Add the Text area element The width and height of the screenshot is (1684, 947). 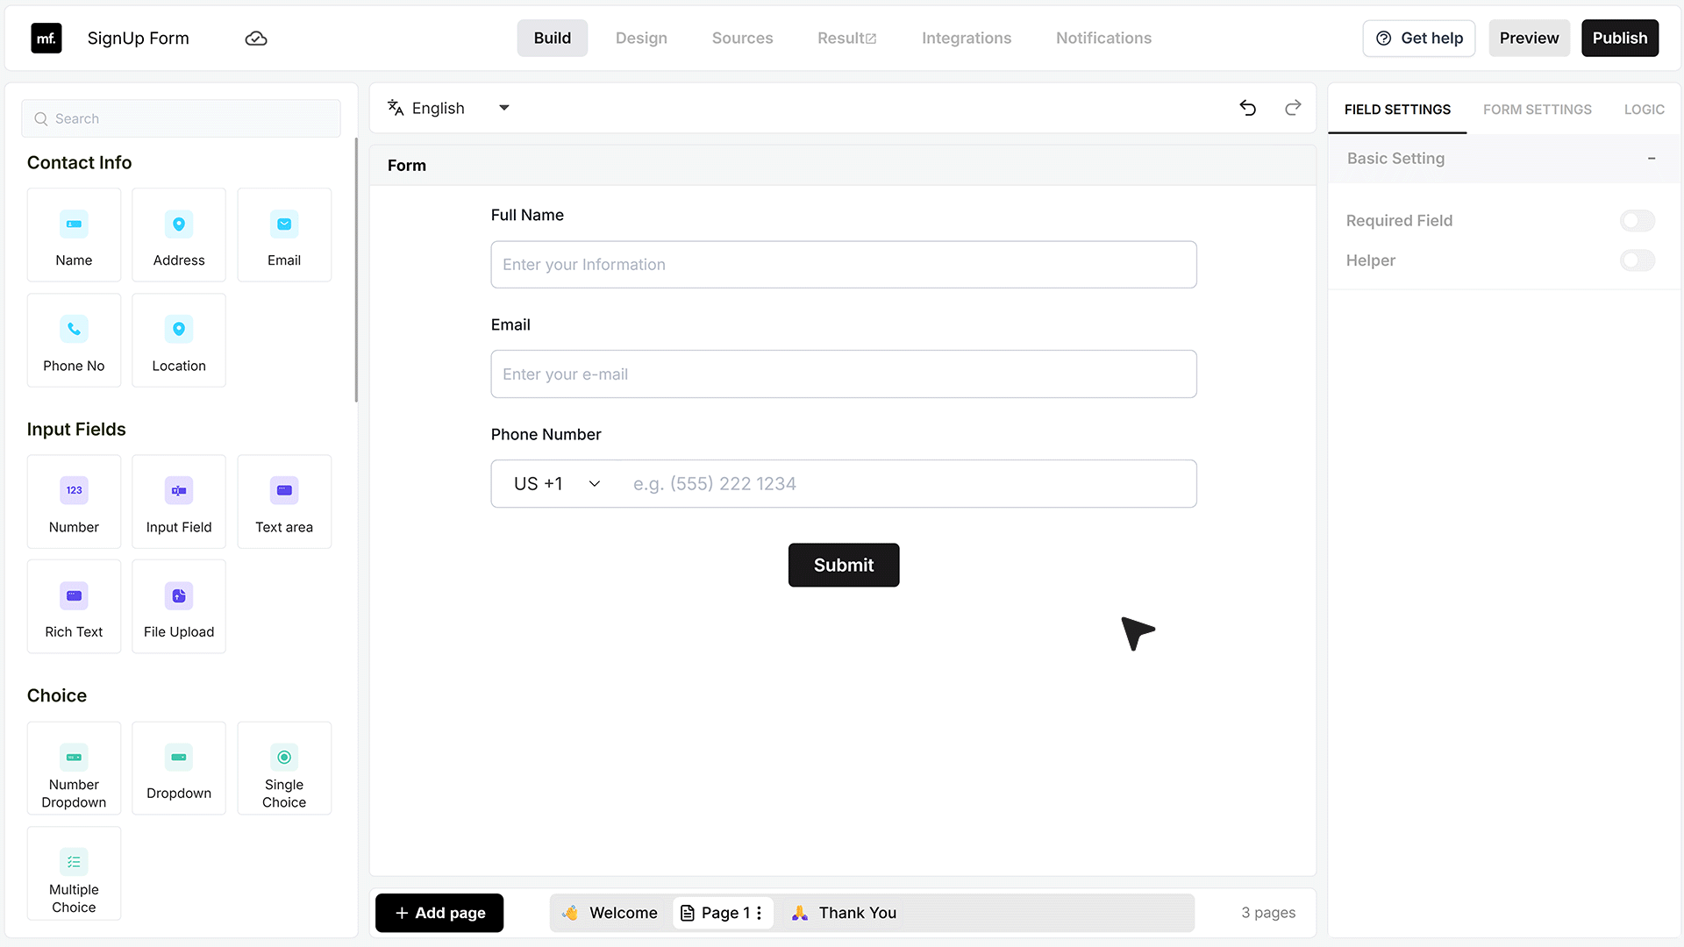(x=284, y=502)
